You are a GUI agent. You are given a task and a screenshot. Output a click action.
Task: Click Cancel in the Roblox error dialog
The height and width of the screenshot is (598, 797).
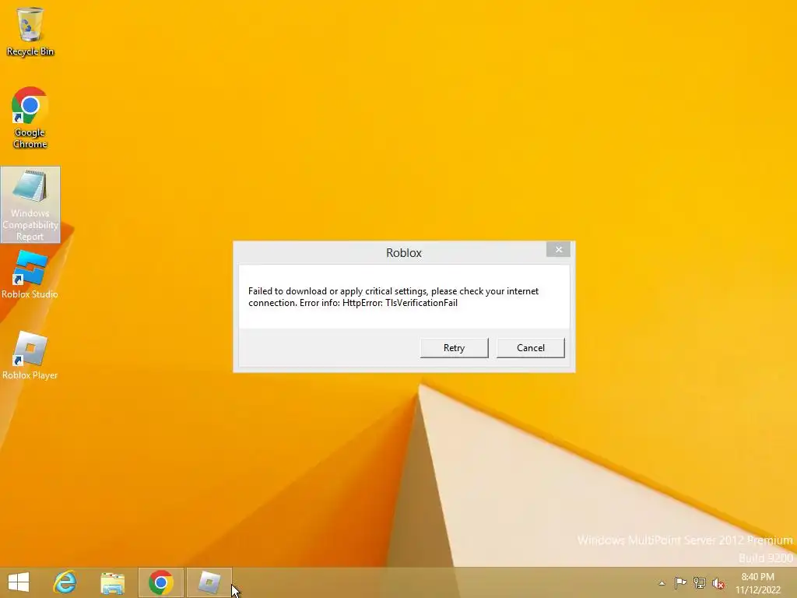(x=531, y=348)
